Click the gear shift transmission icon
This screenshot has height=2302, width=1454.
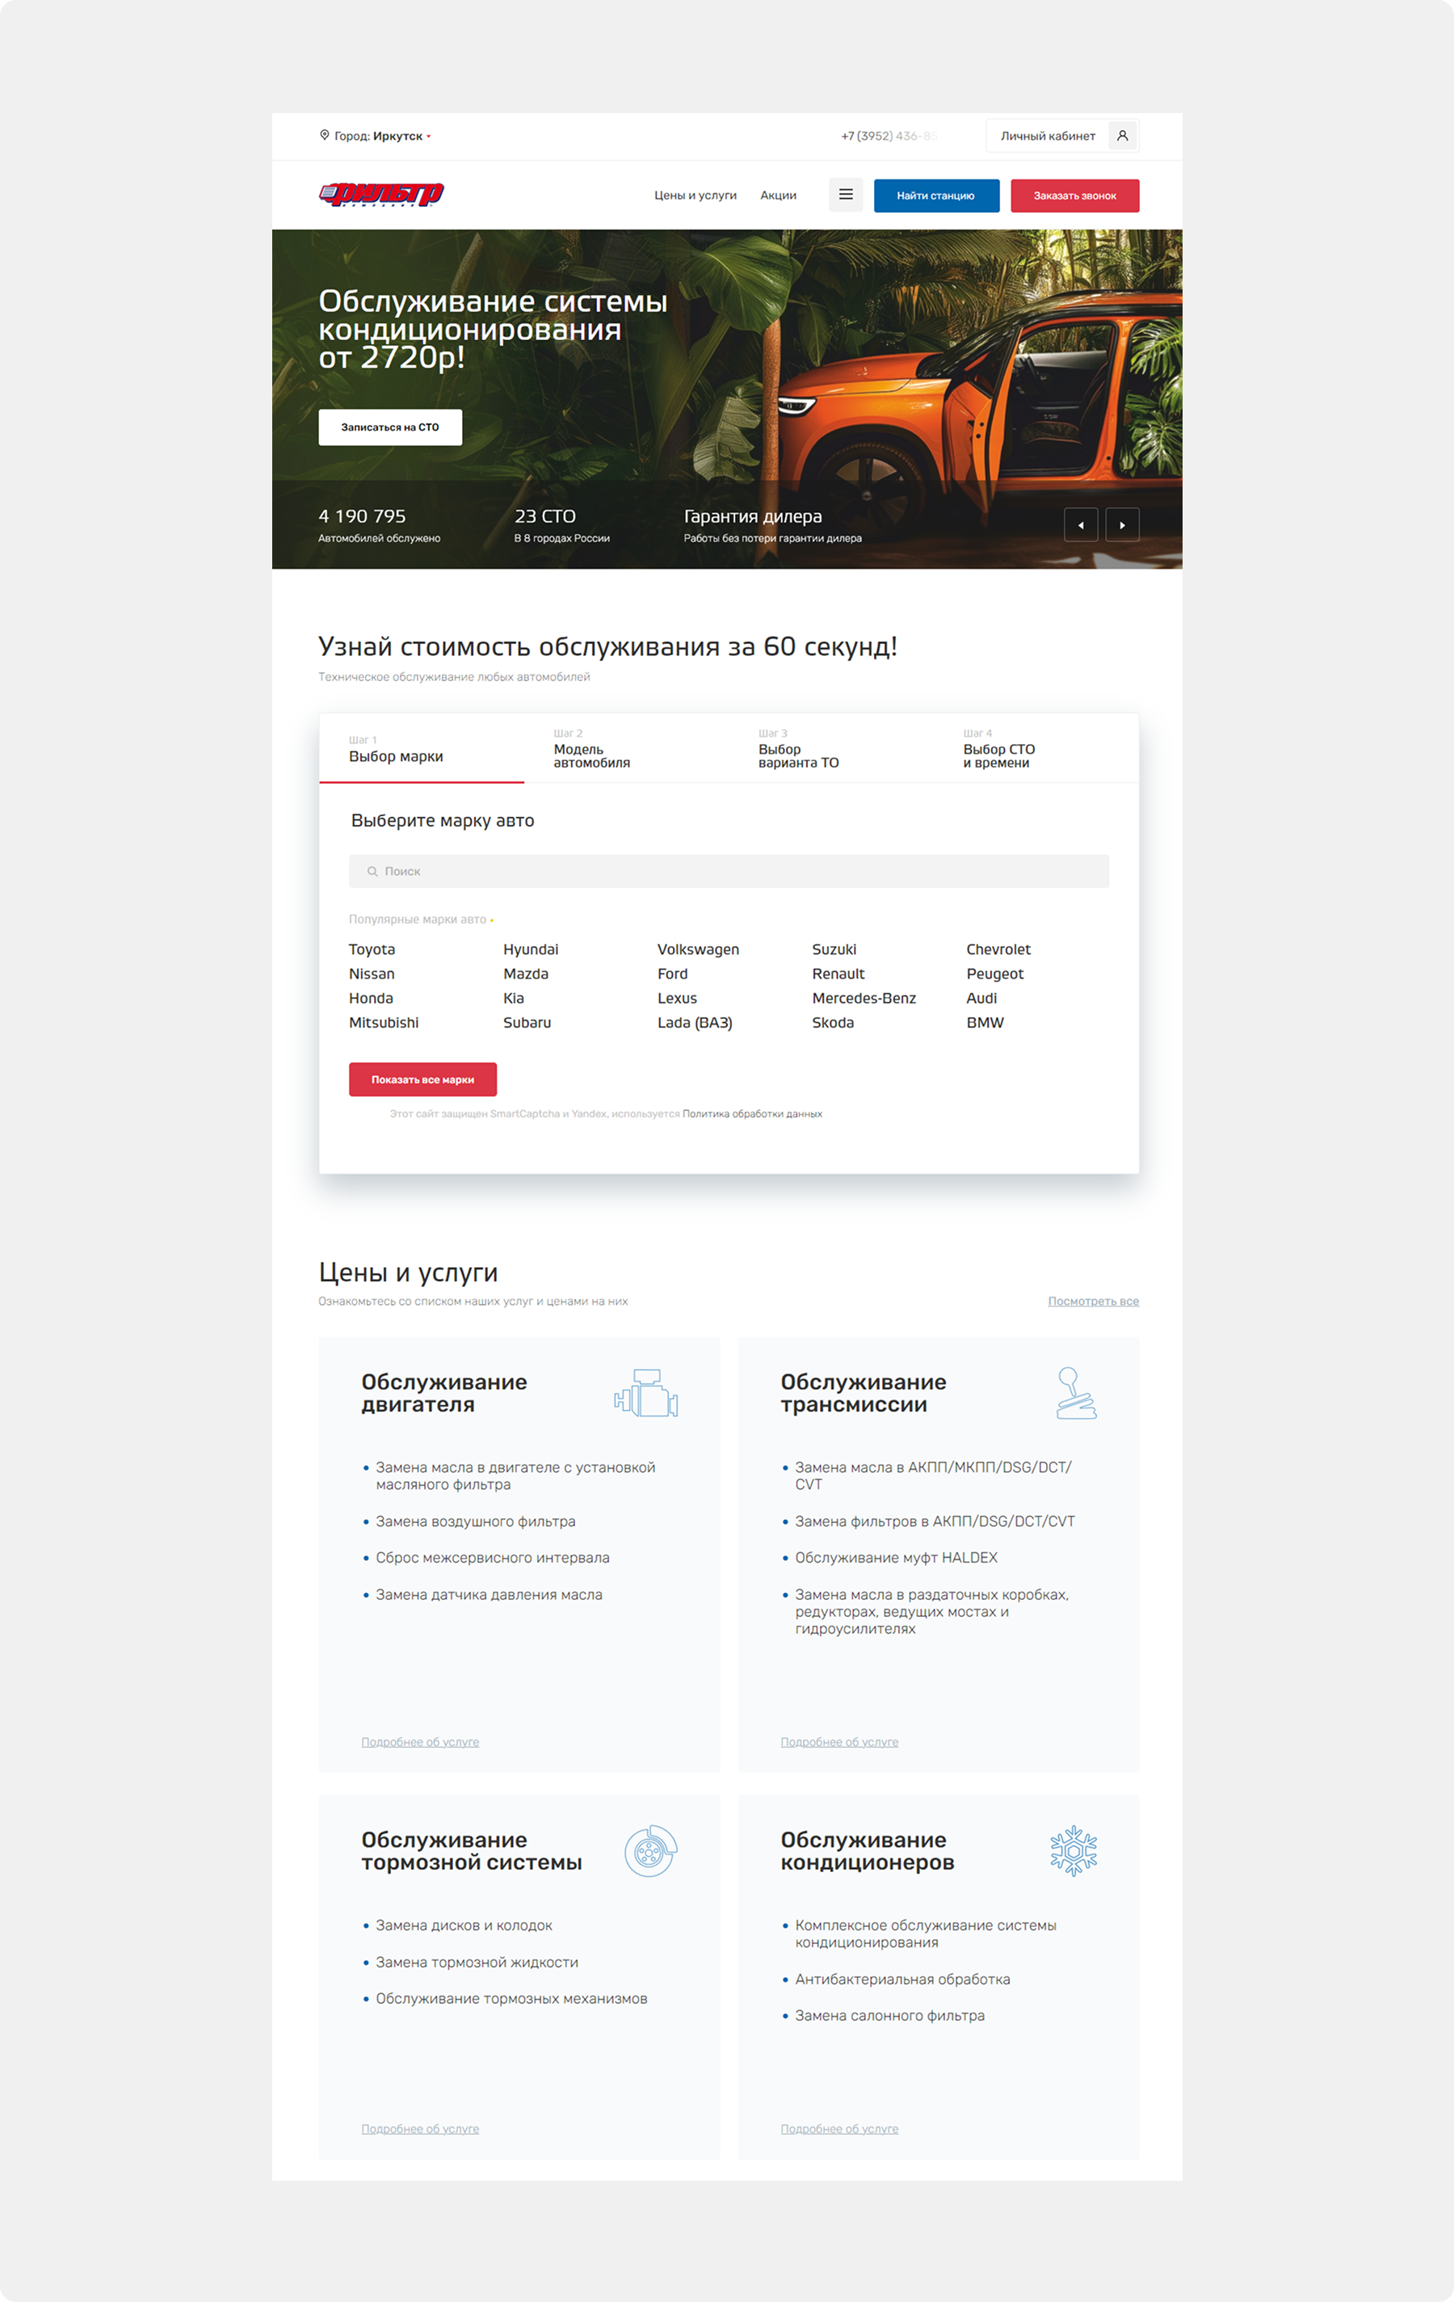pyautogui.click(x=1075, y=1393)
